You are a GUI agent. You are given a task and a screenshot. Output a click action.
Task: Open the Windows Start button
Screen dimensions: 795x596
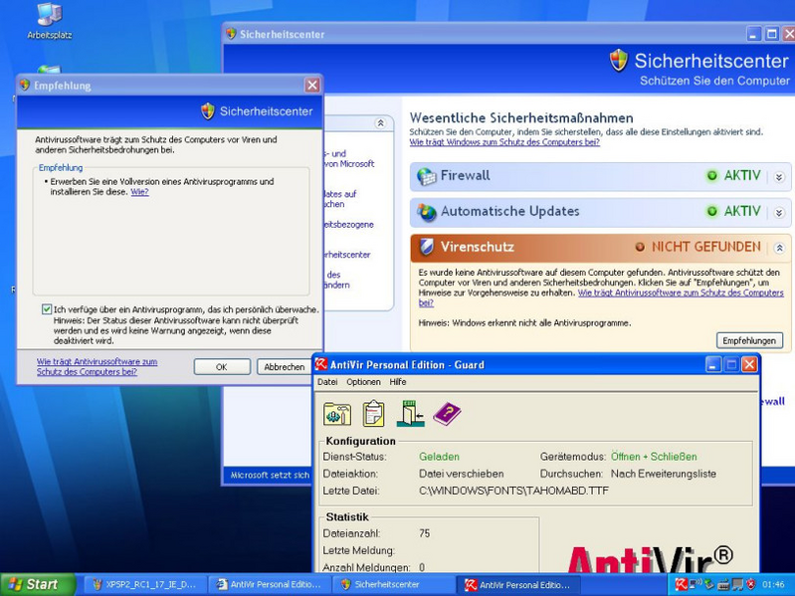pos(37,584)
